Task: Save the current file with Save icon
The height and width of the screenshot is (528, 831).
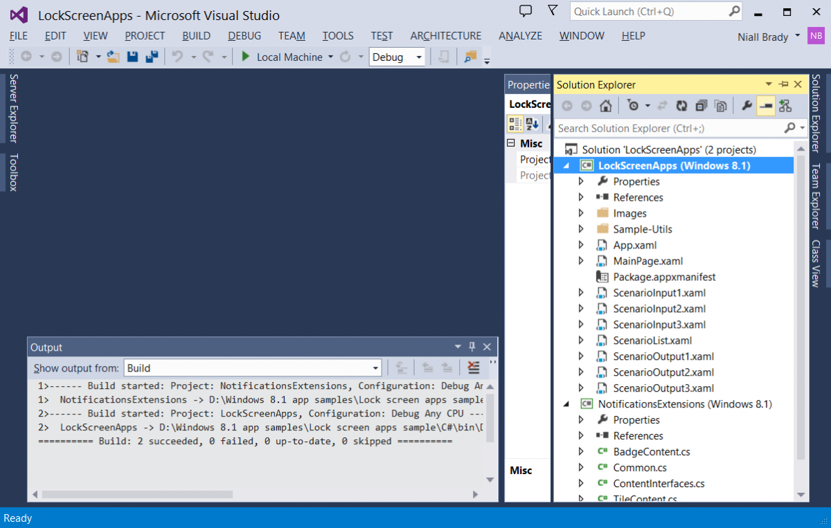Action: pyautogui.click(x=133, y=57)
